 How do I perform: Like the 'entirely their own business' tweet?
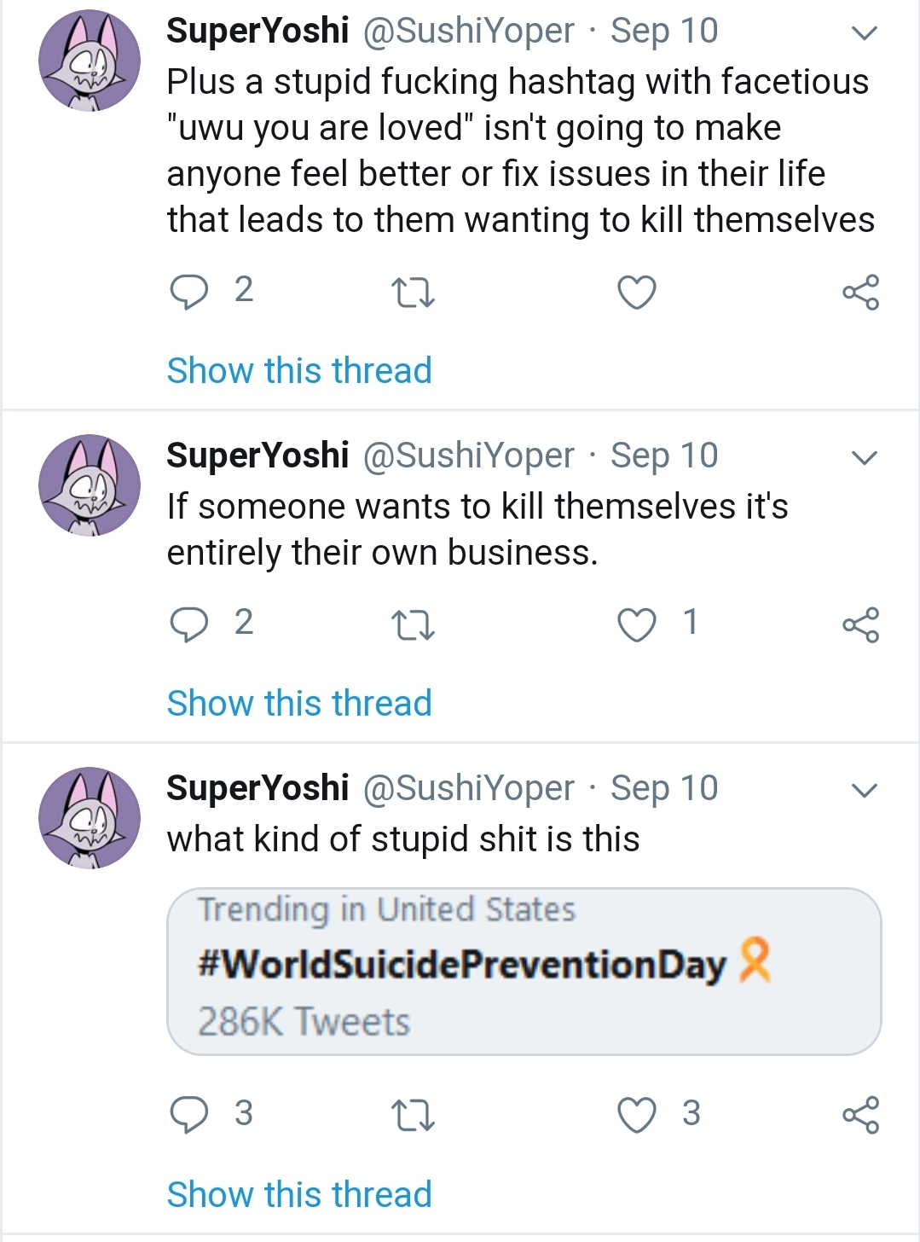(x=637, y=625)
